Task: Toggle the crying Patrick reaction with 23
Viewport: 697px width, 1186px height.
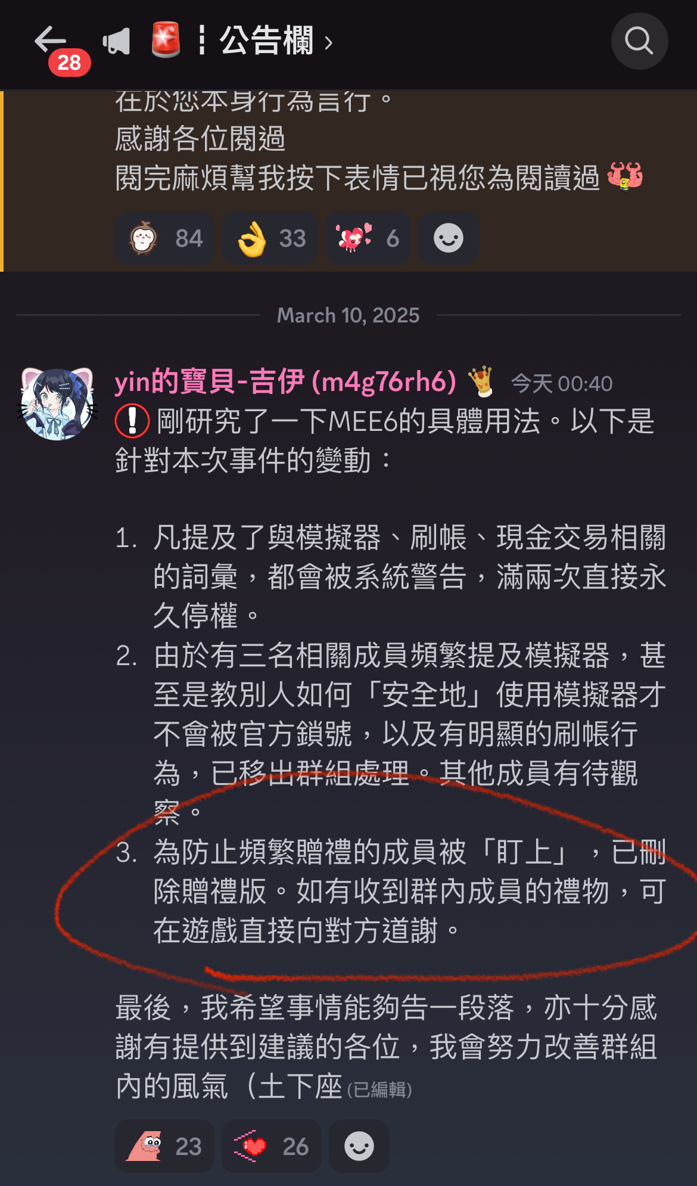Action: click(x=164, y=1146)
